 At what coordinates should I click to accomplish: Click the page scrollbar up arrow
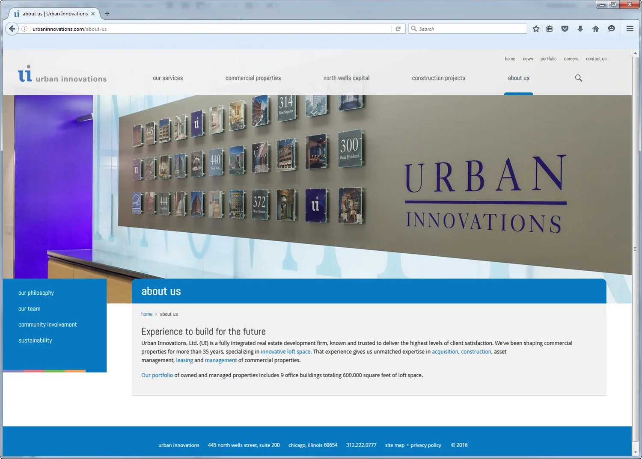point(635,53)
